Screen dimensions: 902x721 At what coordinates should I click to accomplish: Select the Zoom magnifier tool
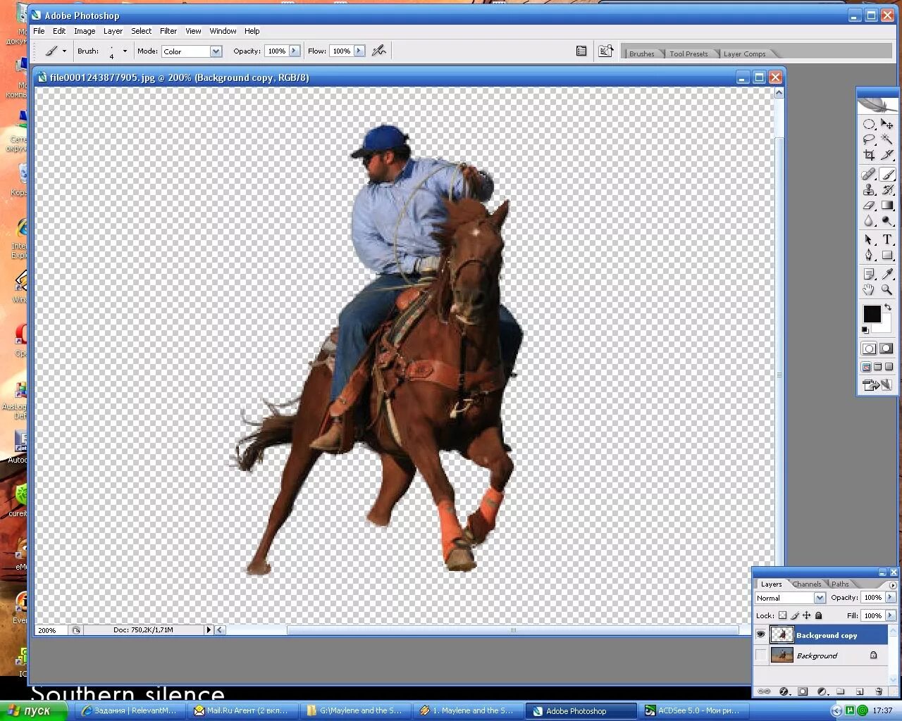pyautogui.click(x=887, y=289)
